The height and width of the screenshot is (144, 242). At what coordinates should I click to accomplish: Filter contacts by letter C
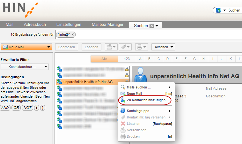[158, 59]
